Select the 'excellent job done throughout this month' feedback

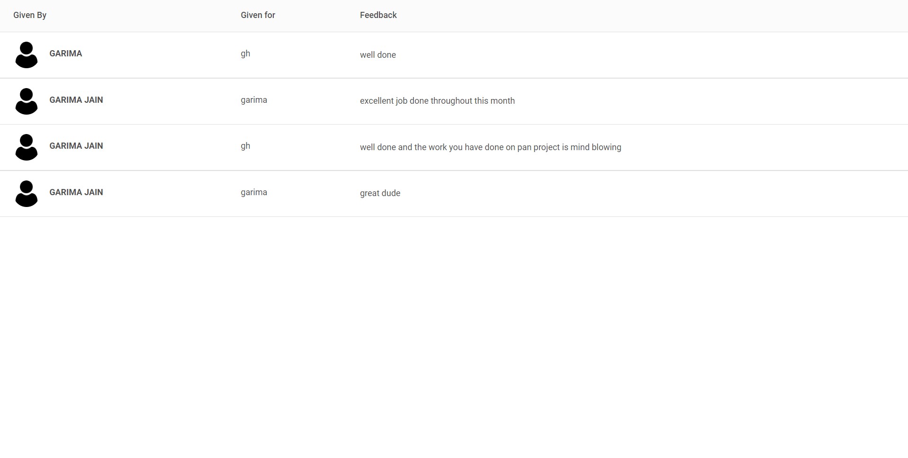pyautogui.click(x=437, y=100)
